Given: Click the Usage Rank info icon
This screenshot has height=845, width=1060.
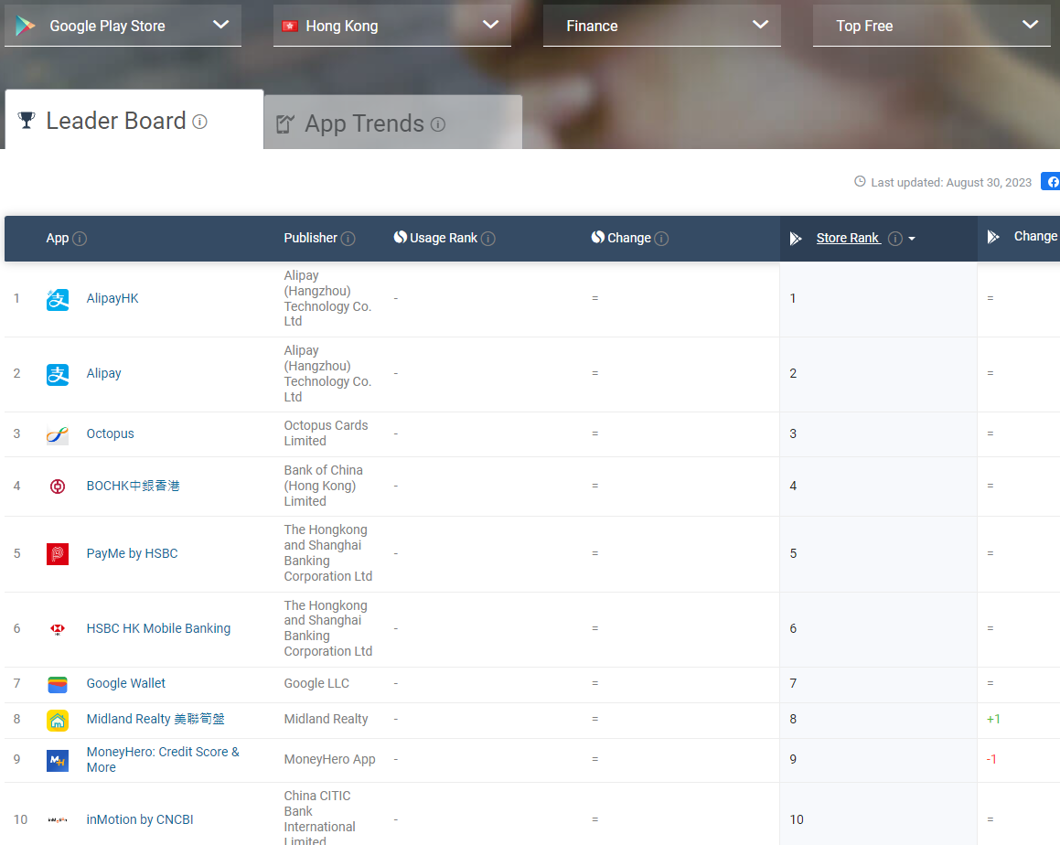Looking at the screenshot, I should [488, 239].
